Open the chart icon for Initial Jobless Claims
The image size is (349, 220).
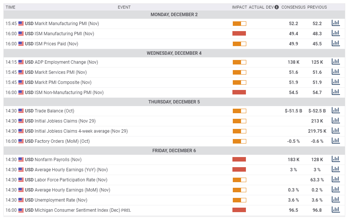point(336,120)
